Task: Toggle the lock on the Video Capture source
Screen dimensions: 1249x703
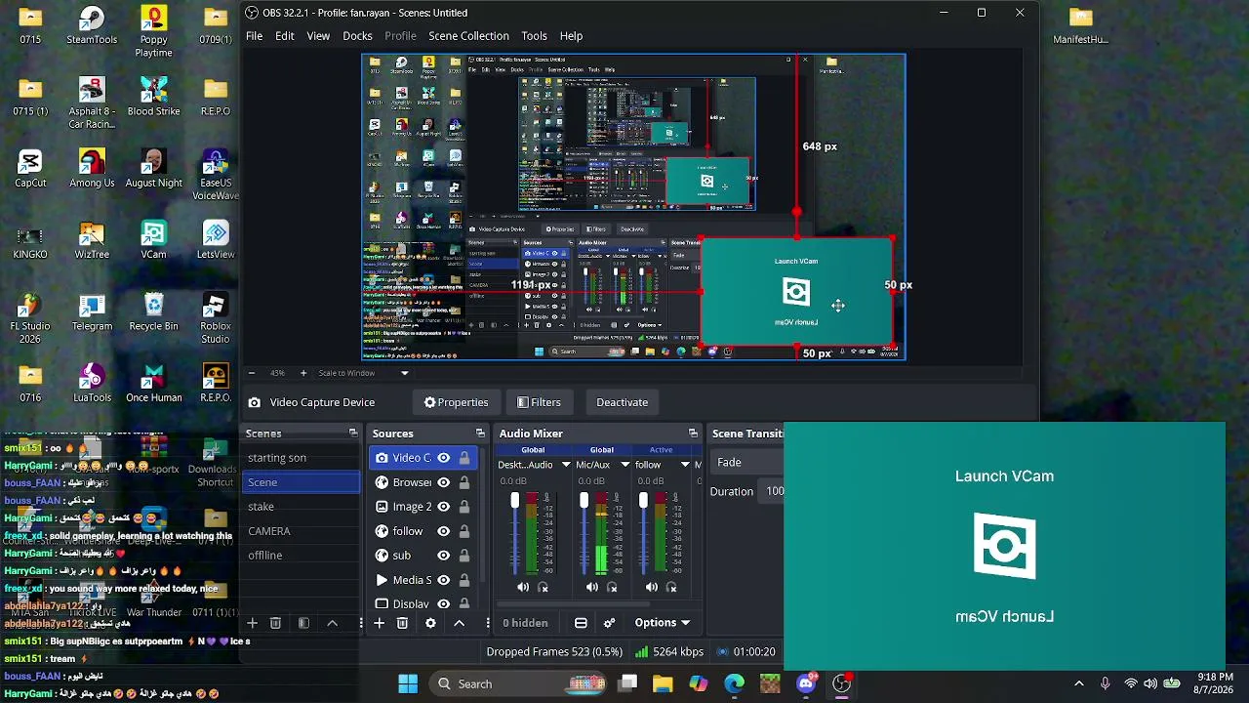Action: click(464, 458)
